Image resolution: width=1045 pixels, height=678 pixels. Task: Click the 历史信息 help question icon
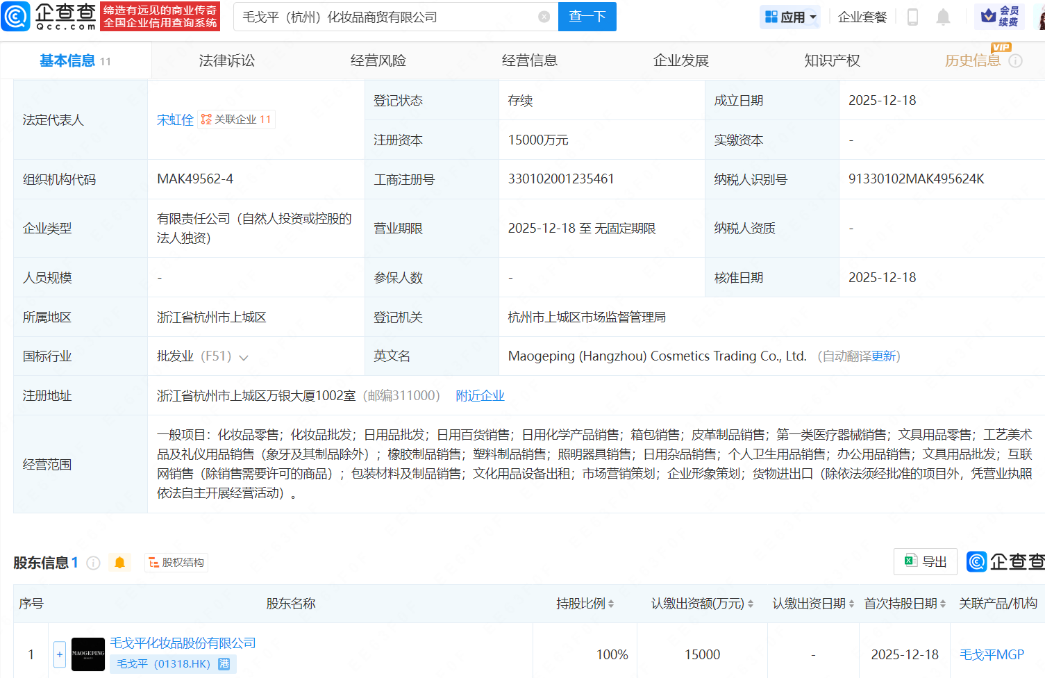[1015, 61]
